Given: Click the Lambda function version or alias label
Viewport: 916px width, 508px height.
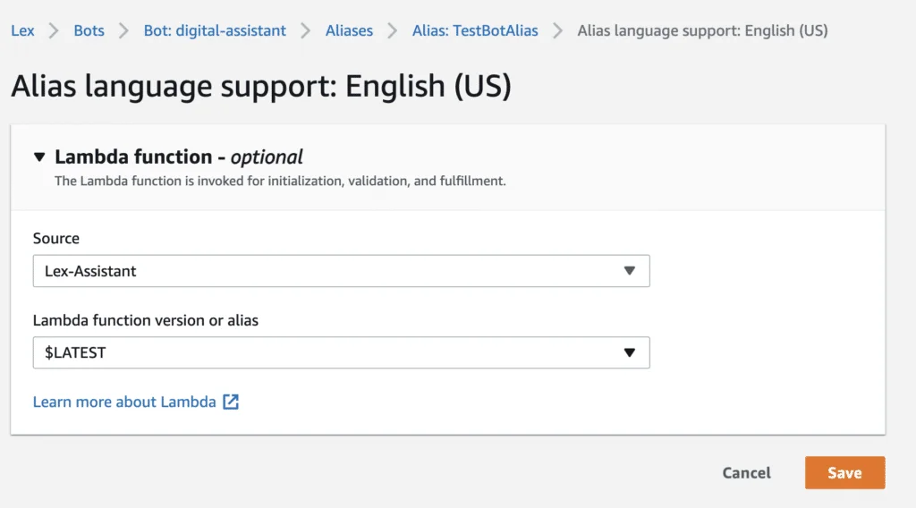Looking at the screenshot, I should tap(146, 320).
